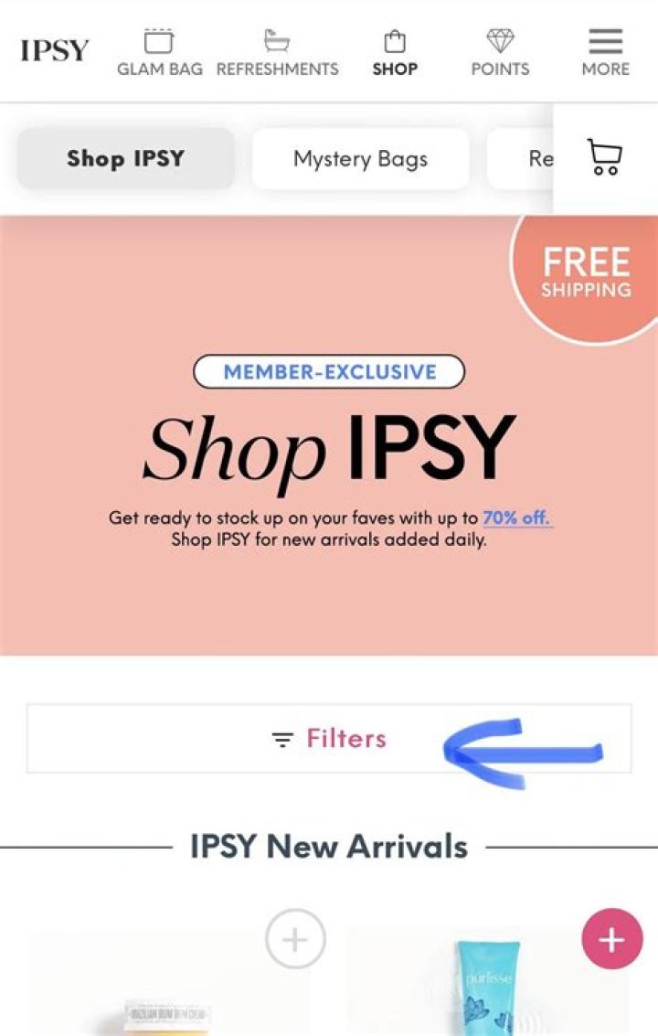The image size is (658, 1036).
Task: Select the Shop bag icon
Action: [x=395, y=41]
